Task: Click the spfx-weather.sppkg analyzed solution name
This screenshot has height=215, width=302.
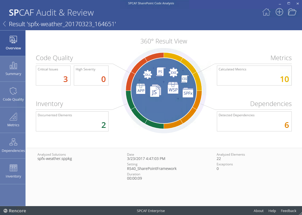Action: coord(55,159)
